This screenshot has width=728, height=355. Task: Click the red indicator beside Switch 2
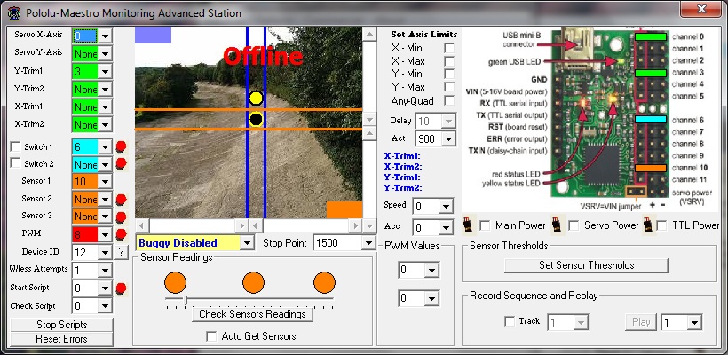tap(121, 164)
